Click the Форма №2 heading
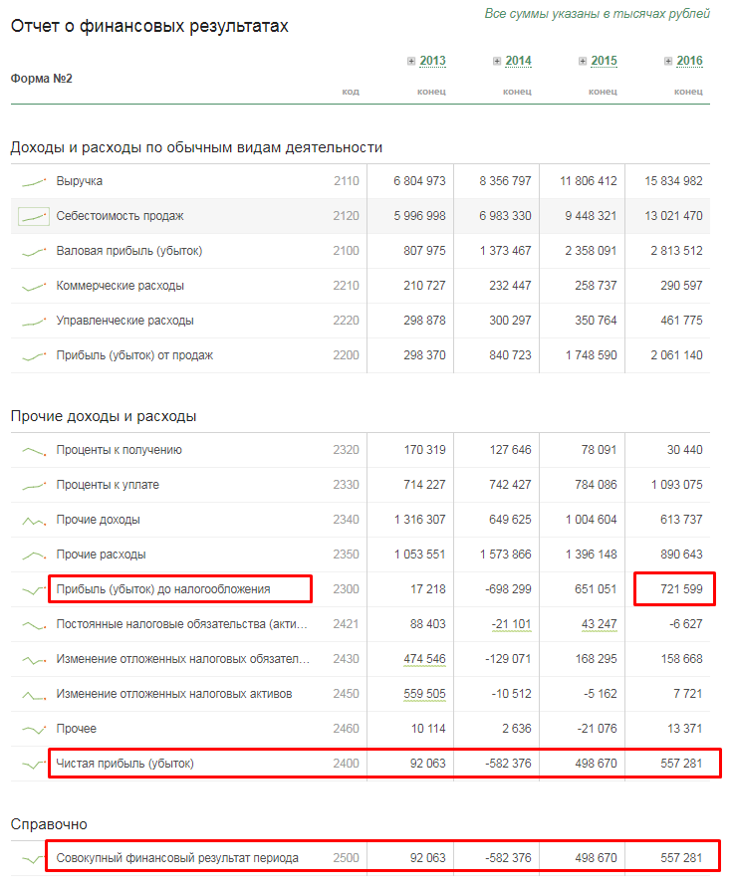The width and height of the screenshot is (732, 890). (42, 79)
